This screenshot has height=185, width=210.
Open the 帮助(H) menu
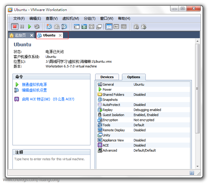point(124,18)
